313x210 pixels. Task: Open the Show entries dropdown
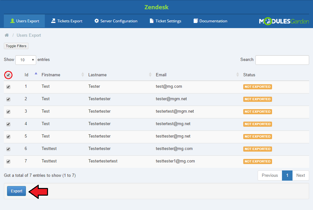point(26,60)
